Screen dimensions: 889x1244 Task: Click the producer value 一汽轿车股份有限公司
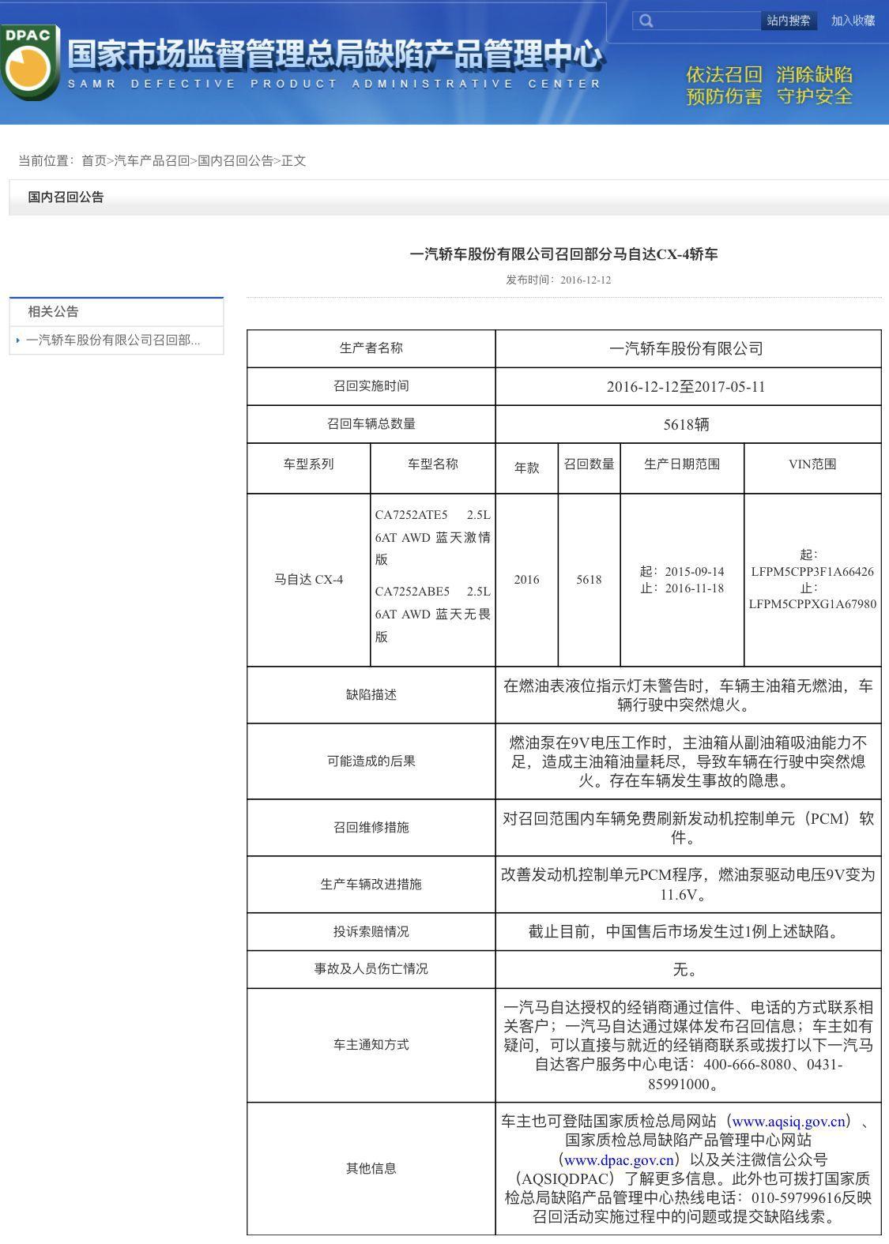686,348
